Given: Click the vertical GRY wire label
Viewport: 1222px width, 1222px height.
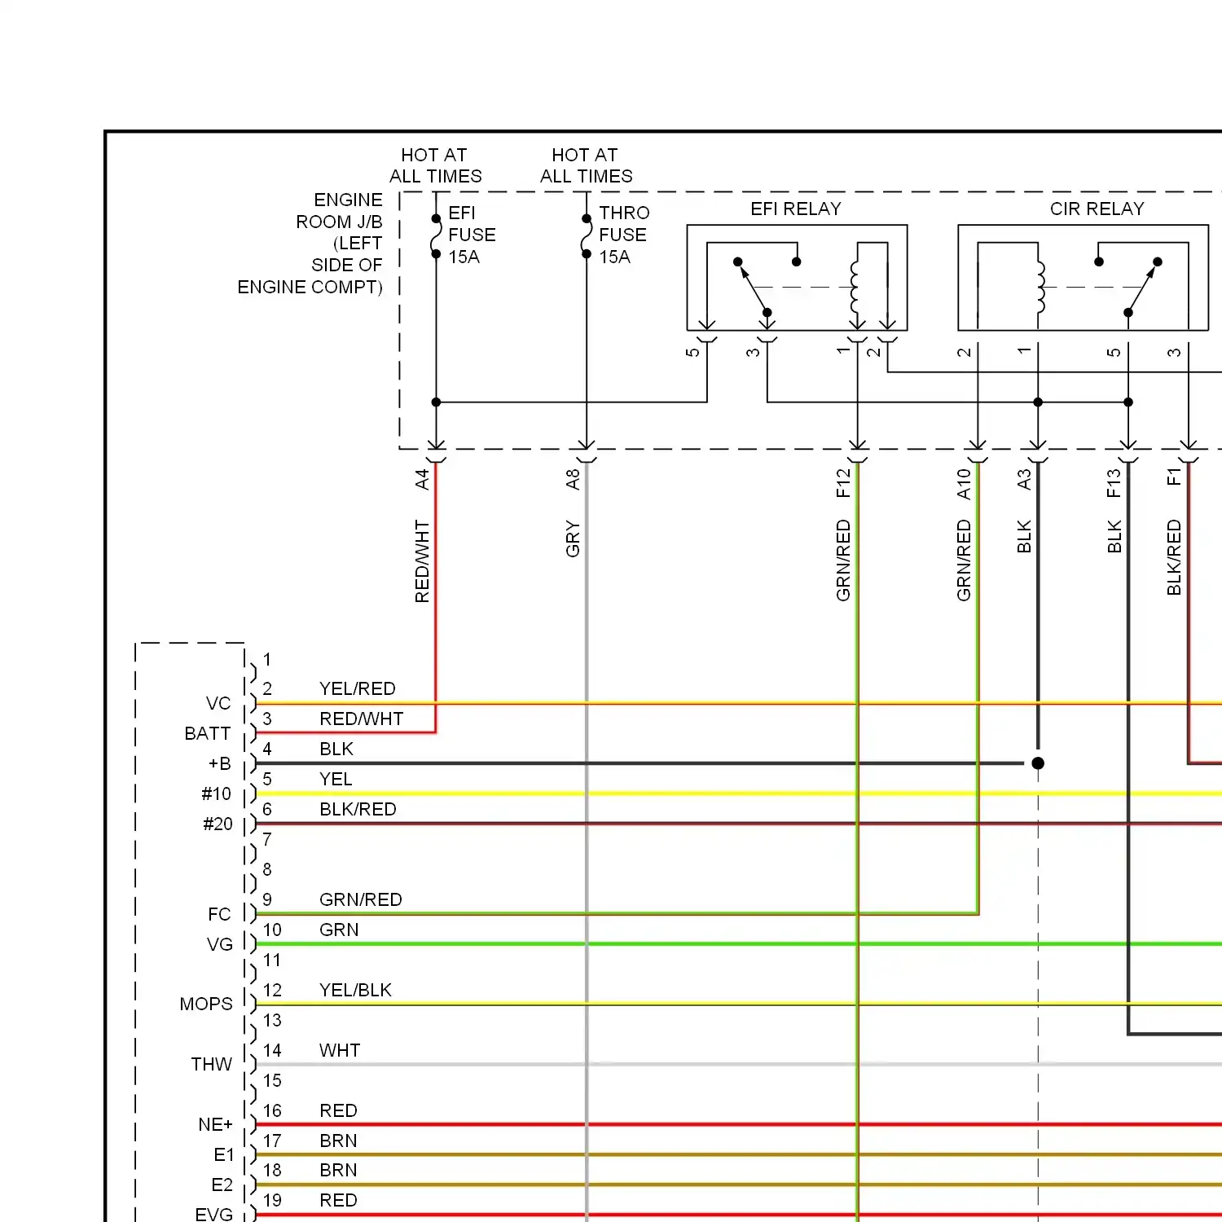Looking at the screenshot, I should pos(573,539).
